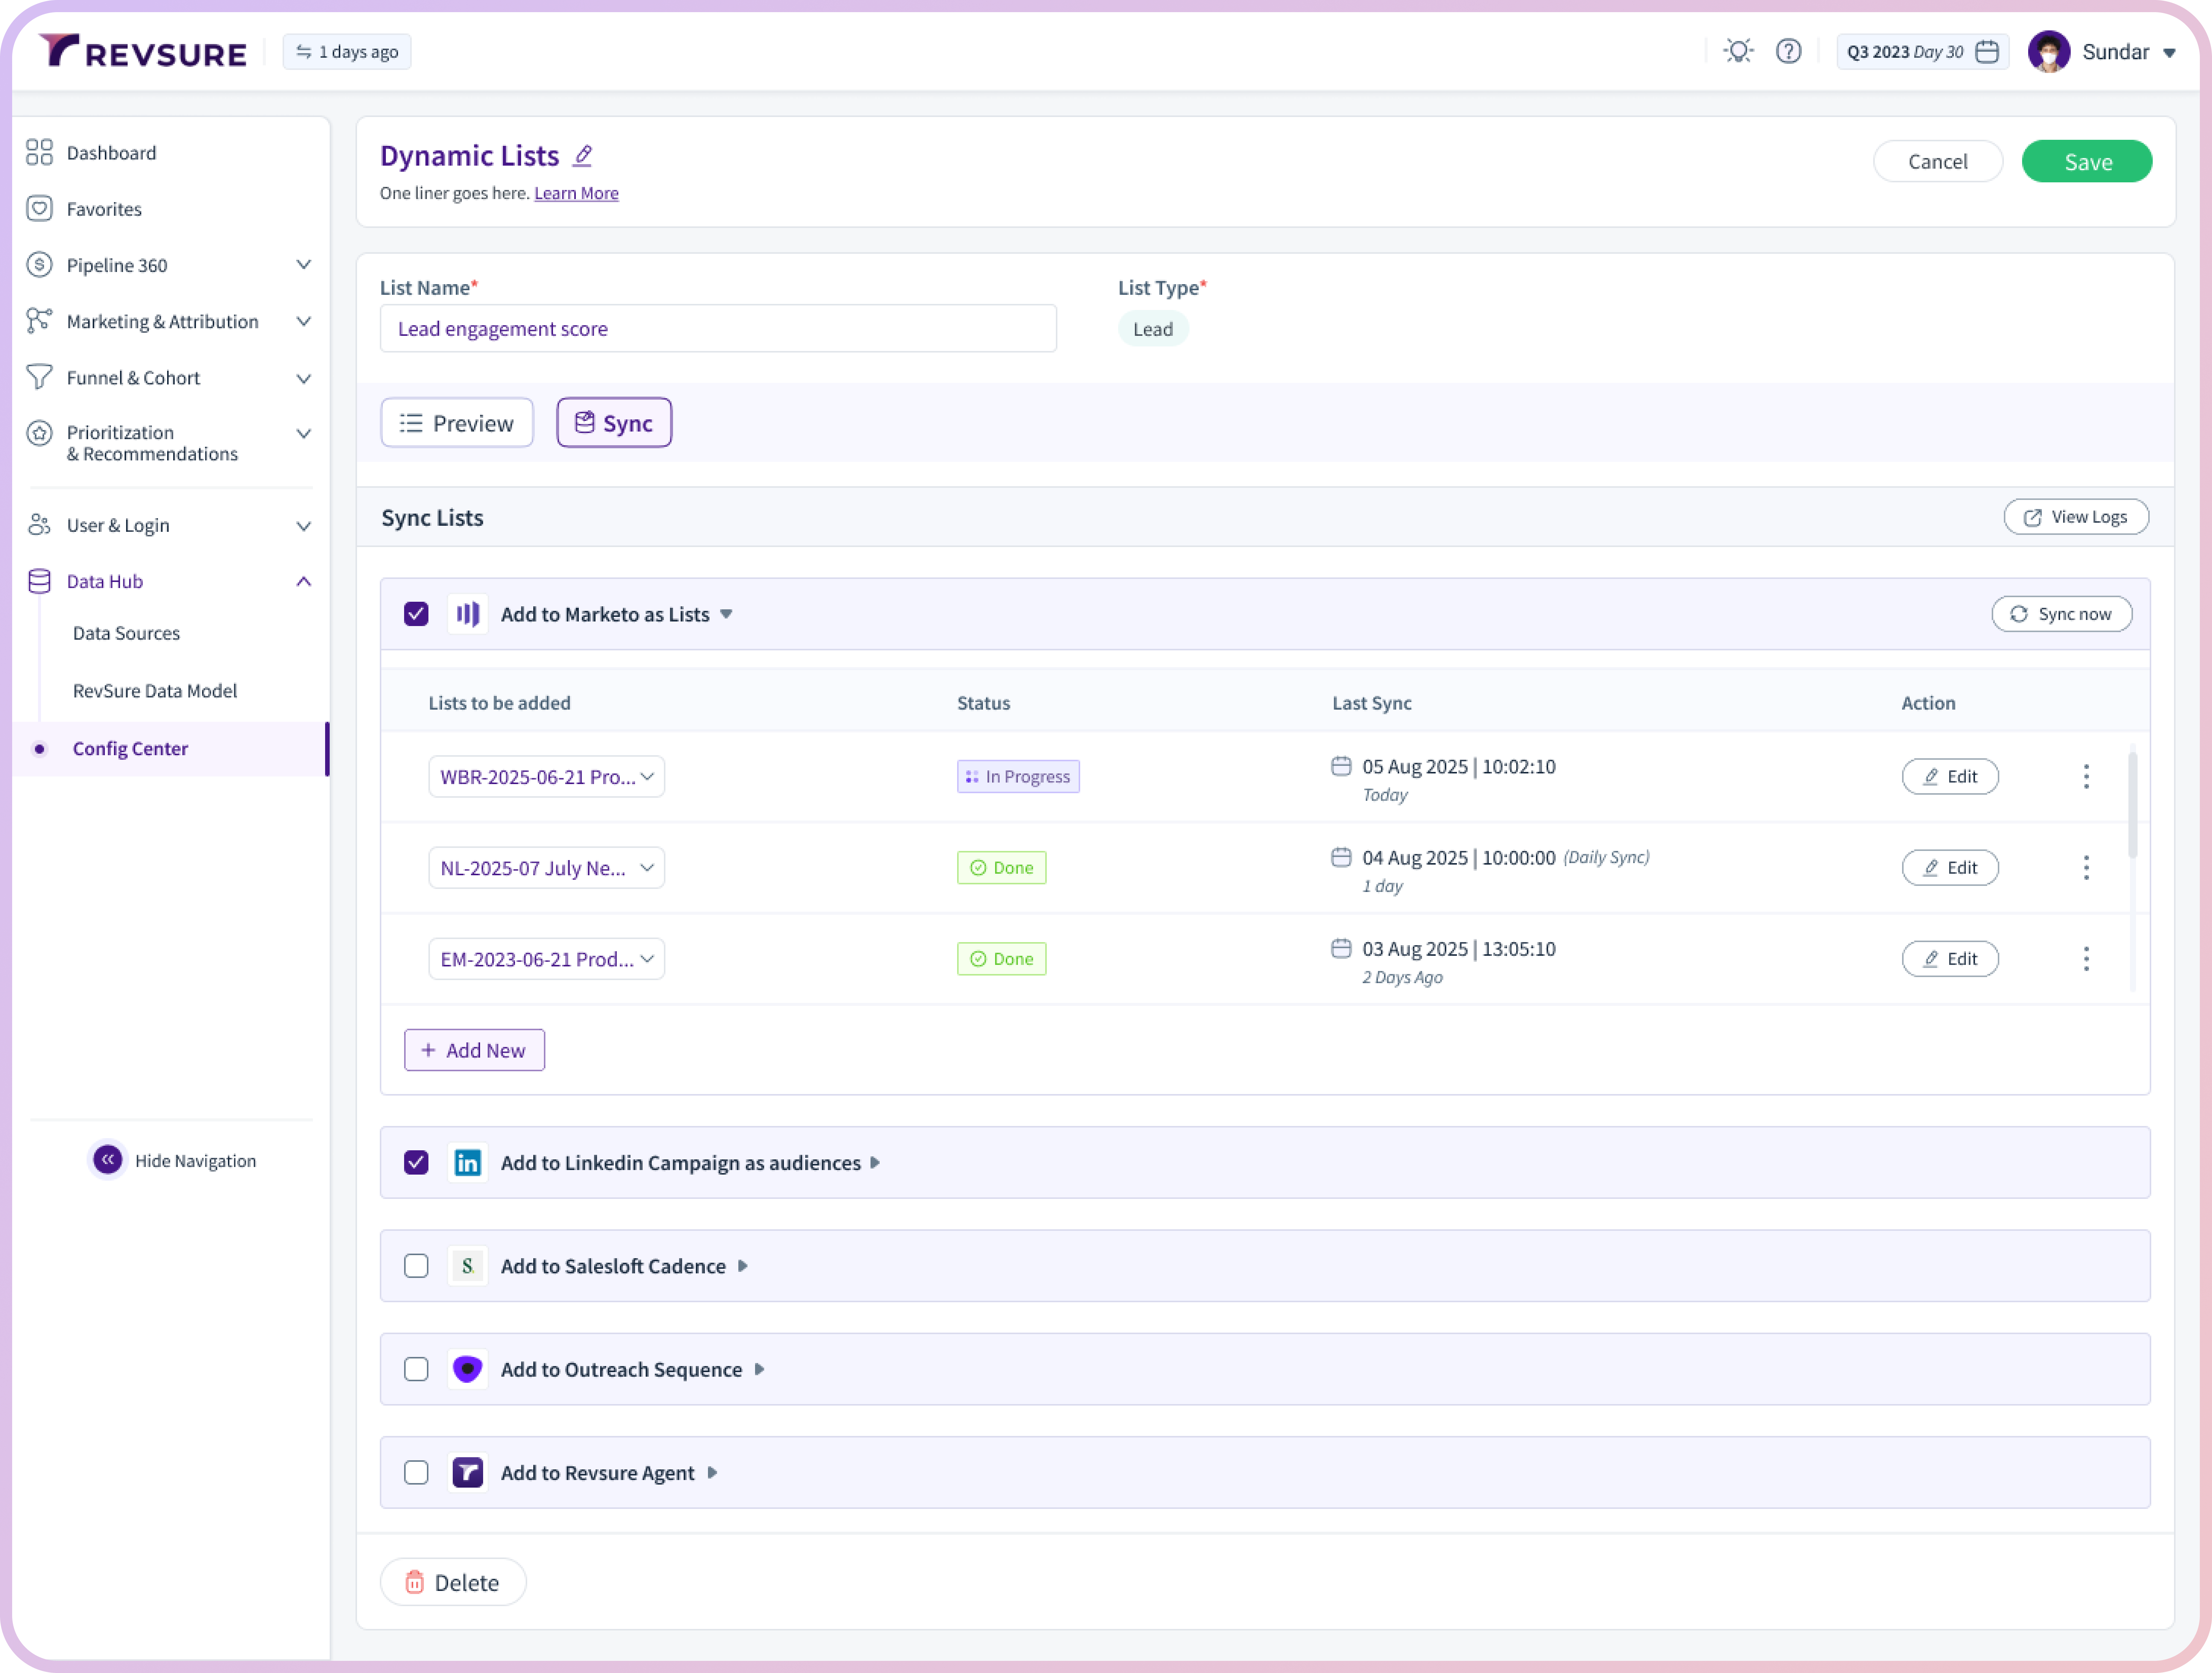The image size is (2212, 1673).
Task: Click the Funnel & Cohort funnel icon
Action: [x=39, y=377]
